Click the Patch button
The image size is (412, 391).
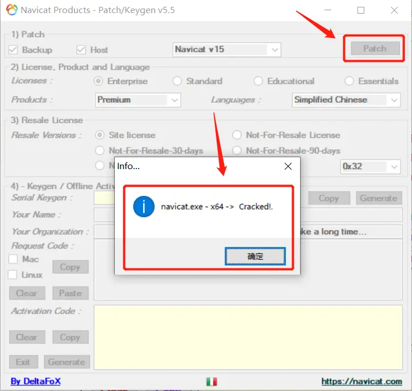tap(375, 48)
